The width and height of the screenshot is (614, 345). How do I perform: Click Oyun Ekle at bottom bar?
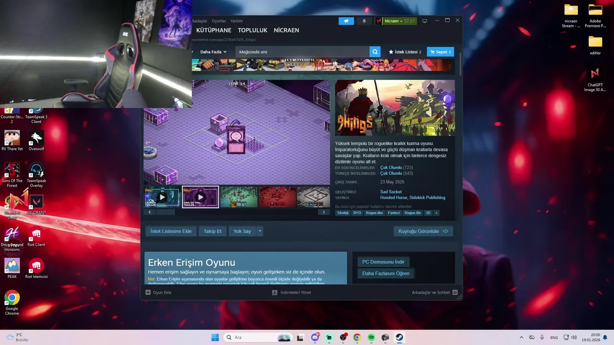[x=158, y=292]
